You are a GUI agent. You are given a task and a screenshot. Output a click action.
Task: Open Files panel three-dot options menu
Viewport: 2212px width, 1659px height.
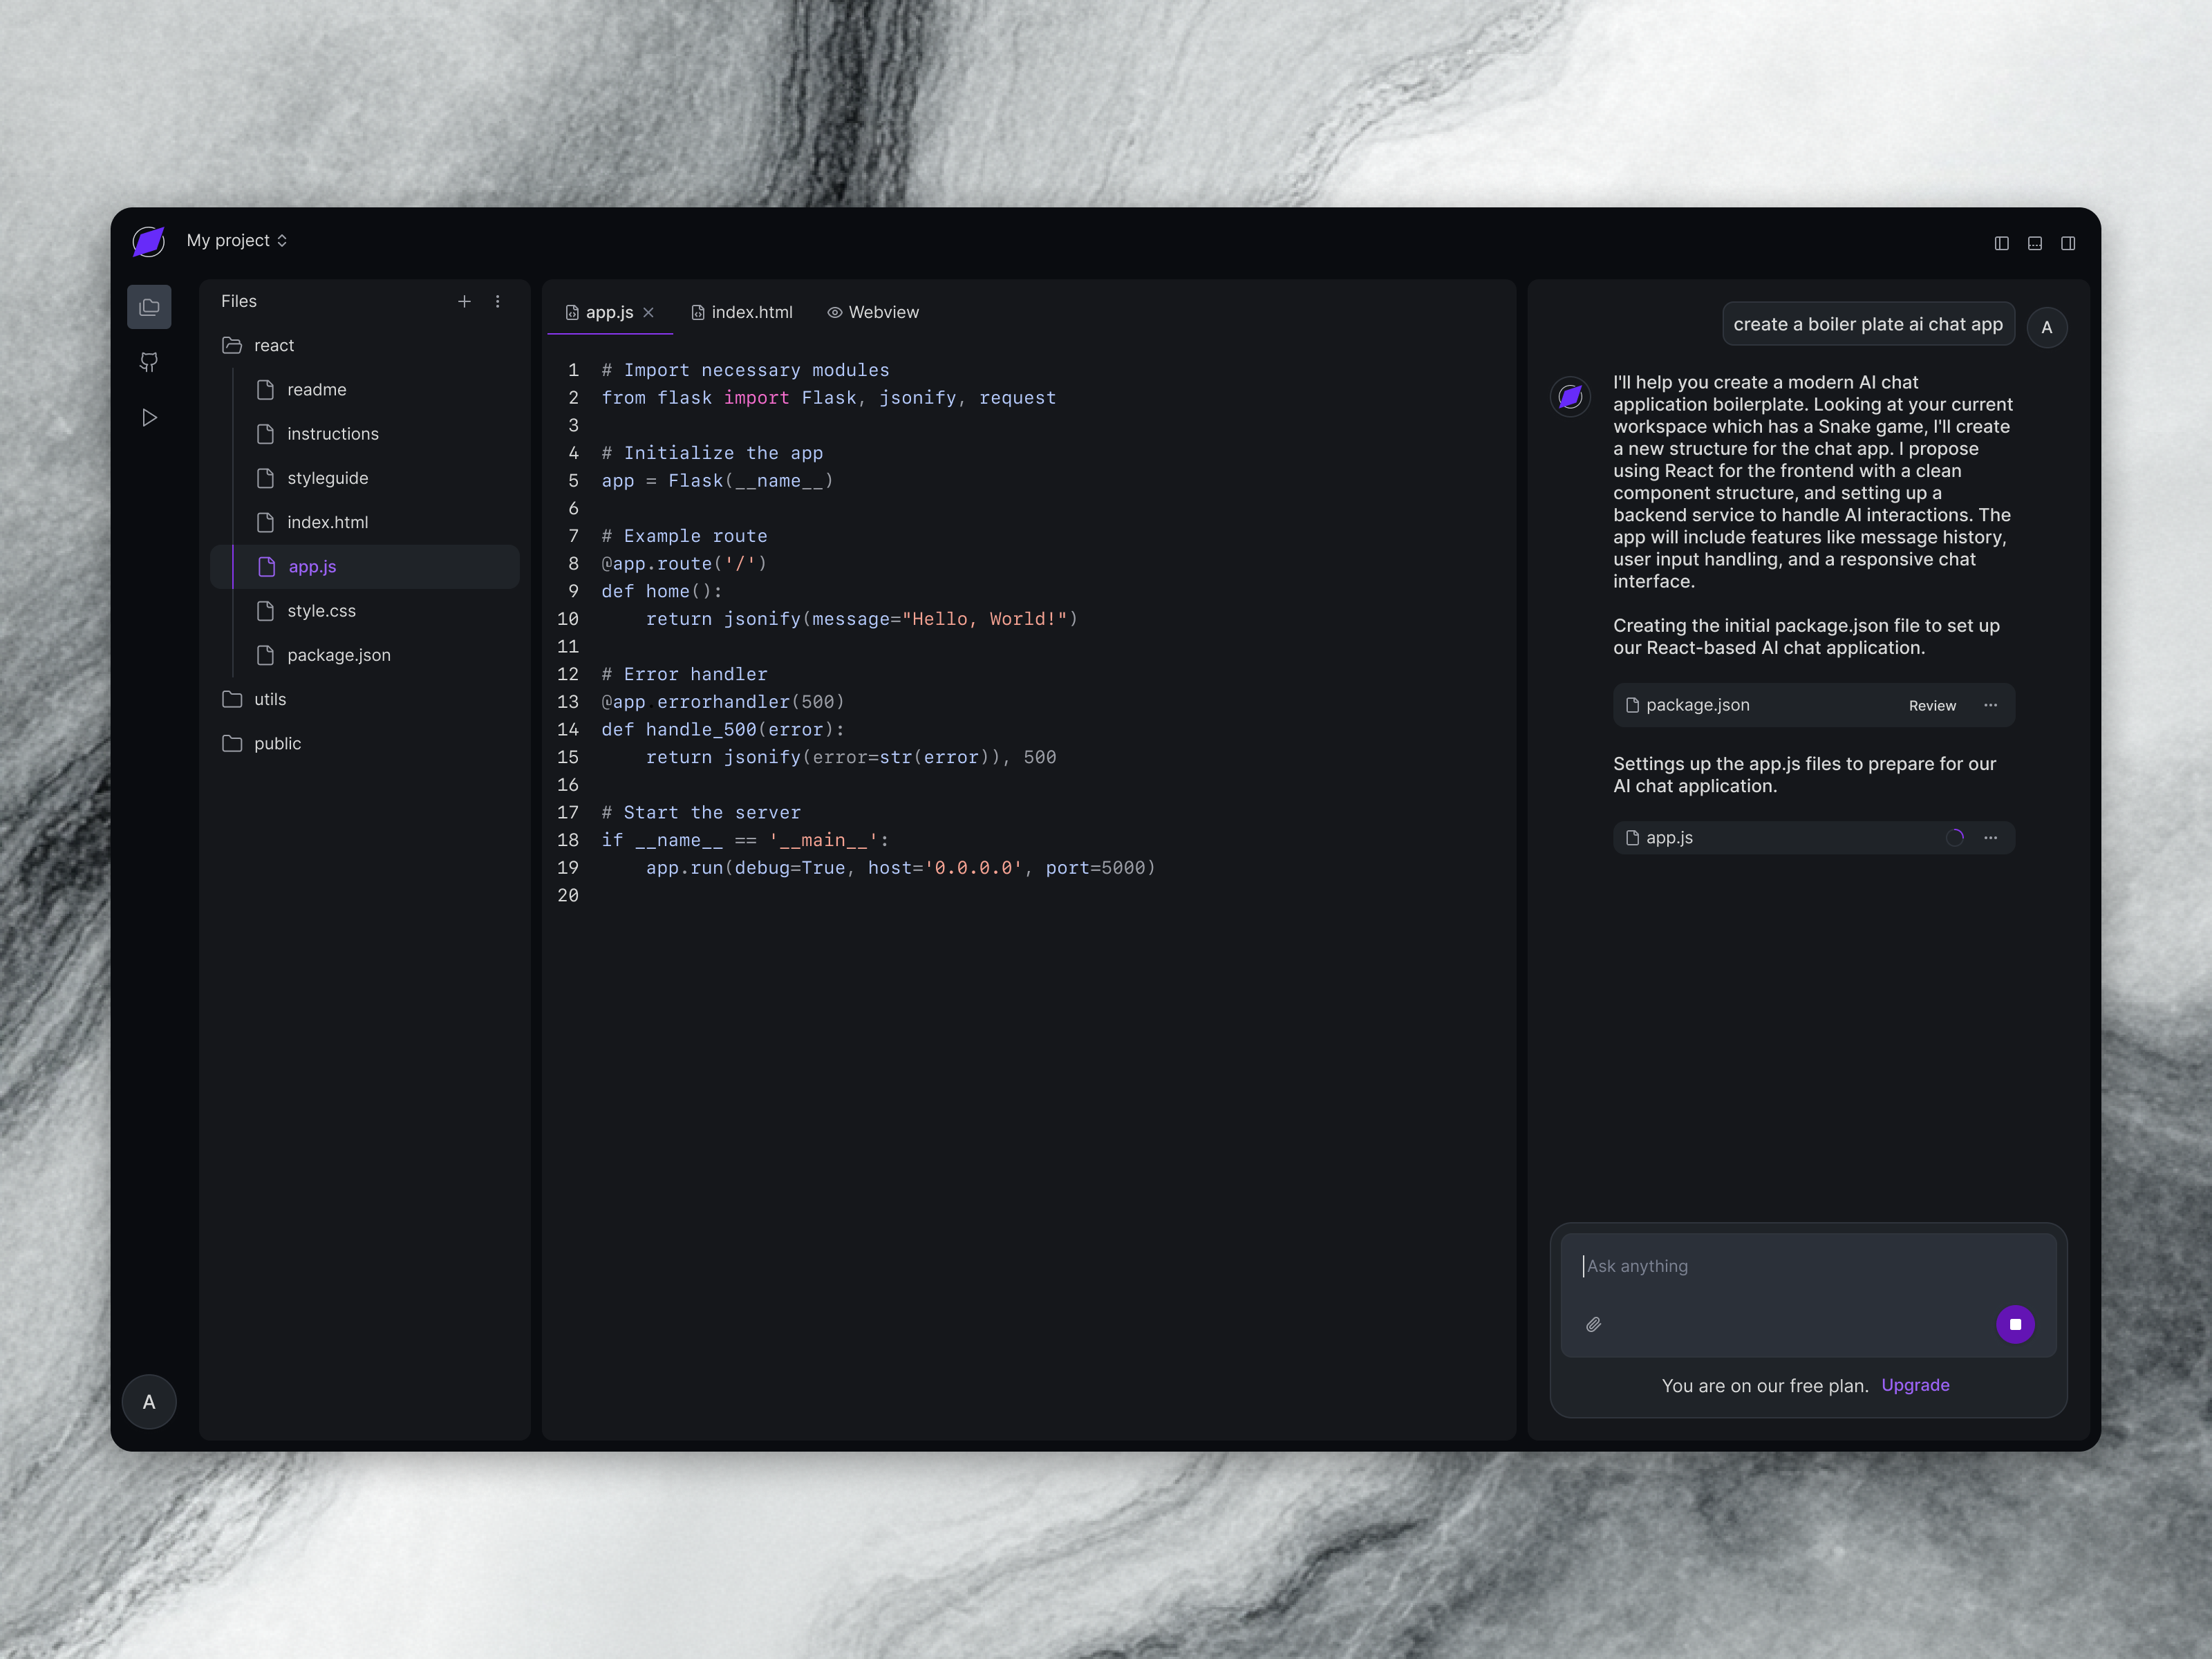[497, 301]
